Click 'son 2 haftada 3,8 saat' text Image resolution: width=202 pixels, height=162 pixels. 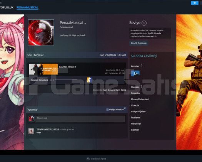point(113,55)
